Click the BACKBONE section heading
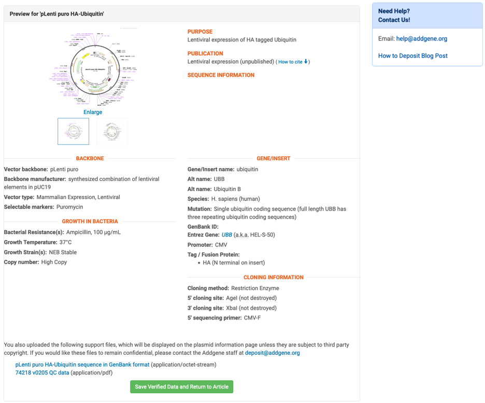The height and width of the screenshot is (403, 485). point(90,158)
